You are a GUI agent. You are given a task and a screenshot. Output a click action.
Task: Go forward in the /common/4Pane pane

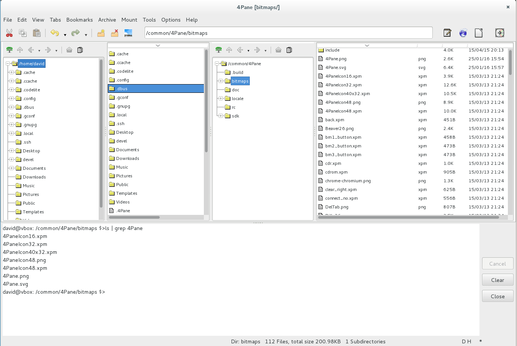pos(257,50)
